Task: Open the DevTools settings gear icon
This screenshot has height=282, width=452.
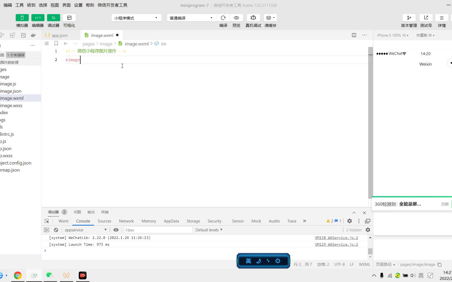Action: 349,221
